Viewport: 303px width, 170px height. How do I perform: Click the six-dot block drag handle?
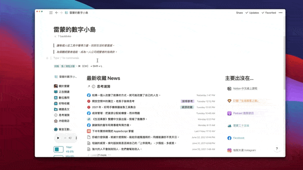(x=51, y=58)
